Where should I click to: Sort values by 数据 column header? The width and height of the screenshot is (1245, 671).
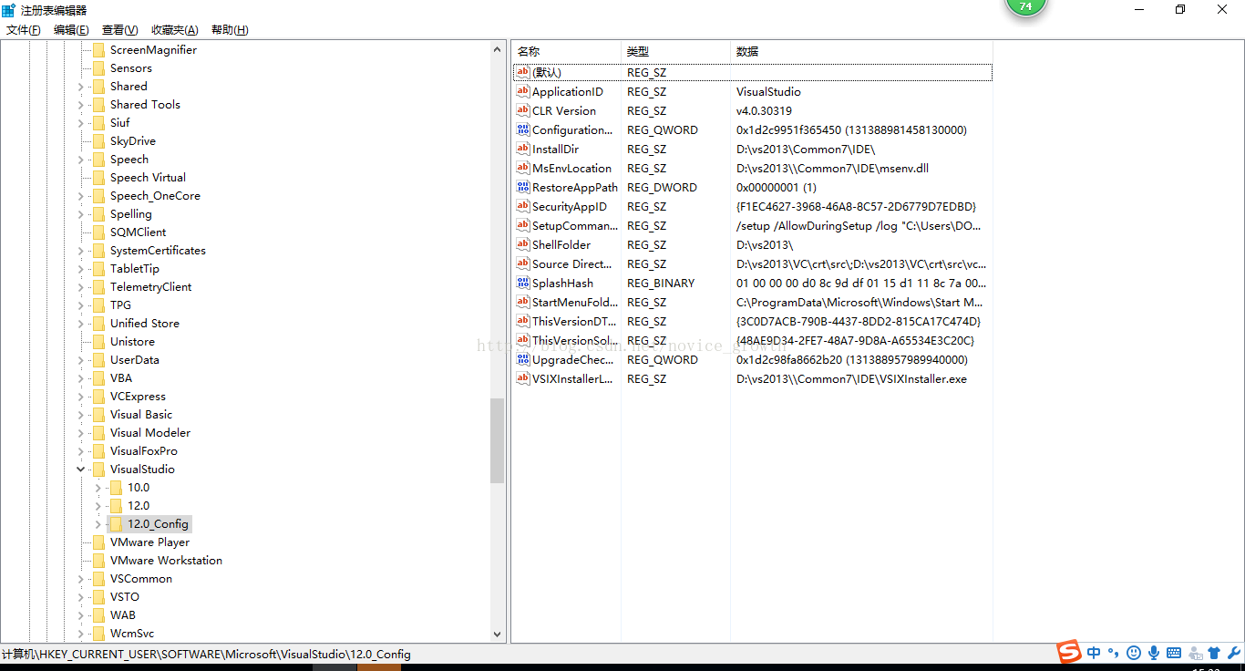coord(861,51)
